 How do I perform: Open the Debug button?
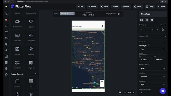coord(150,6)
